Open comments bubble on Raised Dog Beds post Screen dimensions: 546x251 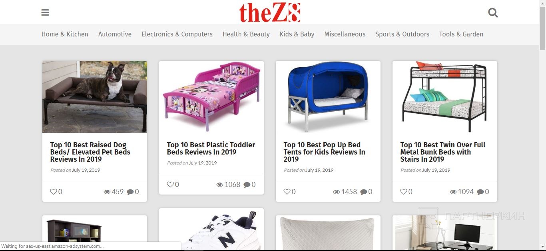click(130, 192)
